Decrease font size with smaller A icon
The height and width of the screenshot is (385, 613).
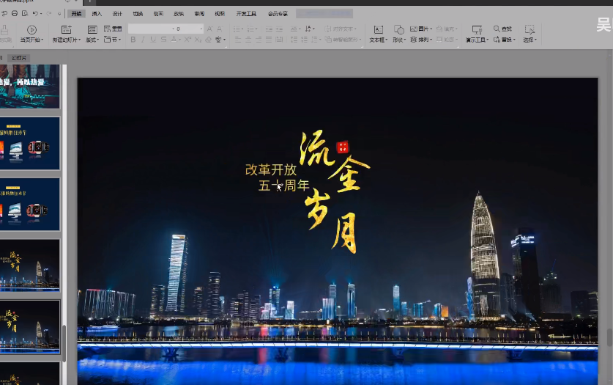pyautogui.click(x=219, y=29)
